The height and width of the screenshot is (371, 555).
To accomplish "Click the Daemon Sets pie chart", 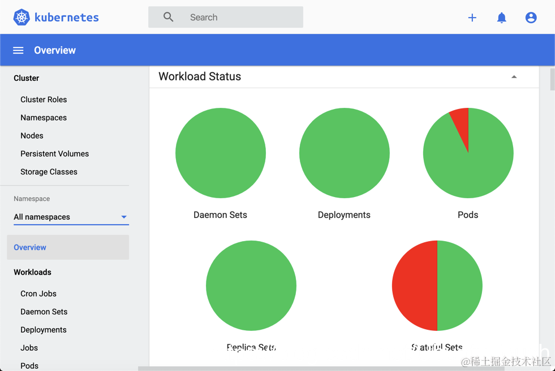I will click(221, 153).
